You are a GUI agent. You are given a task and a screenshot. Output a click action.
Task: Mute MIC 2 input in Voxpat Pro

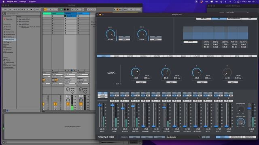pos(156,39)
